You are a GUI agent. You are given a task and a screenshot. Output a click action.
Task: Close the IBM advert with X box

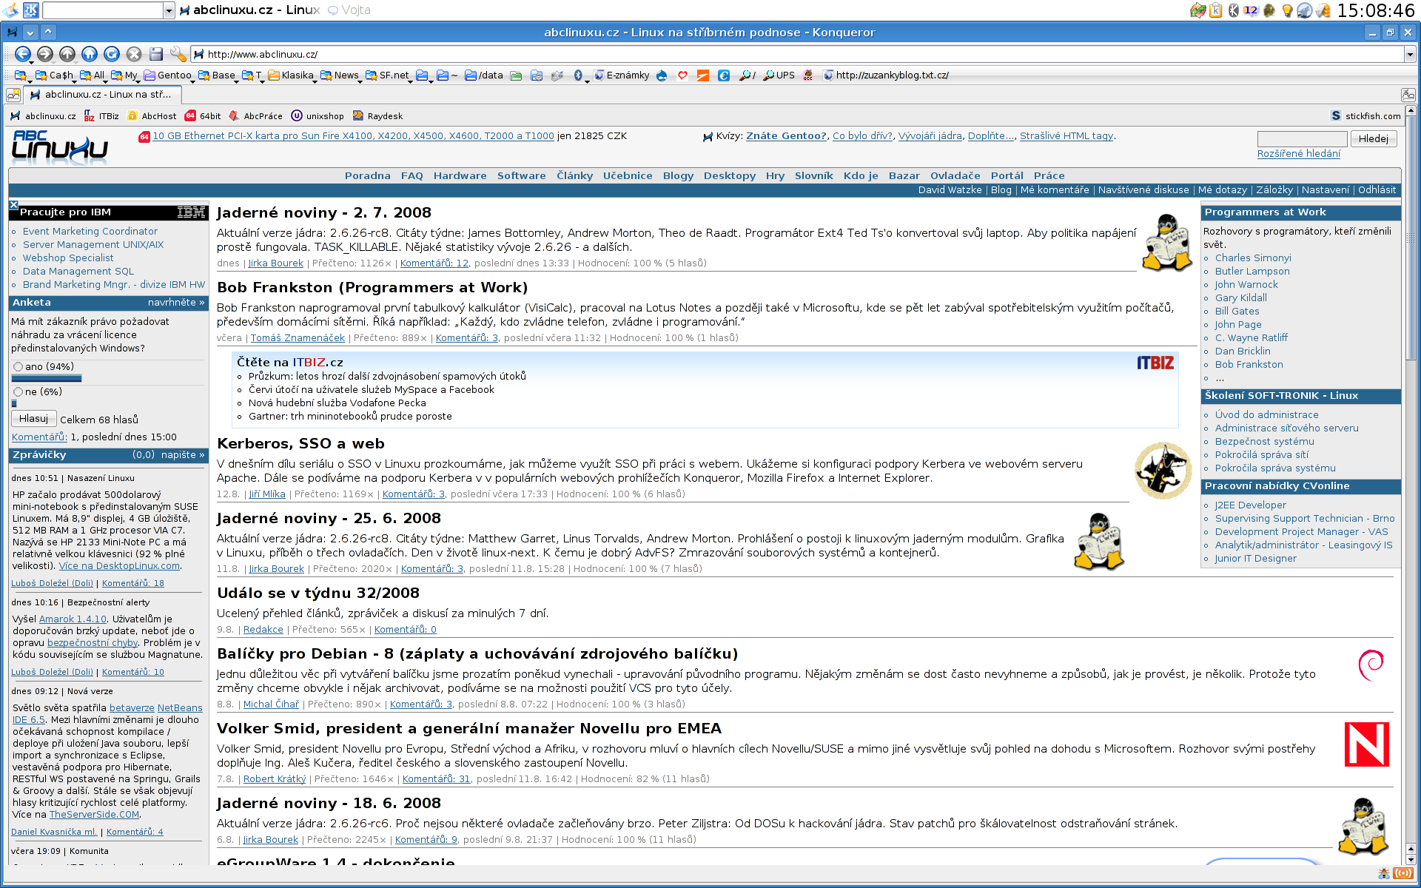[13, 205]
